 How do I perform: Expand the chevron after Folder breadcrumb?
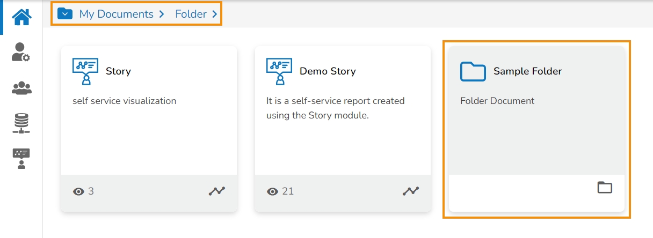click(215, 14)
